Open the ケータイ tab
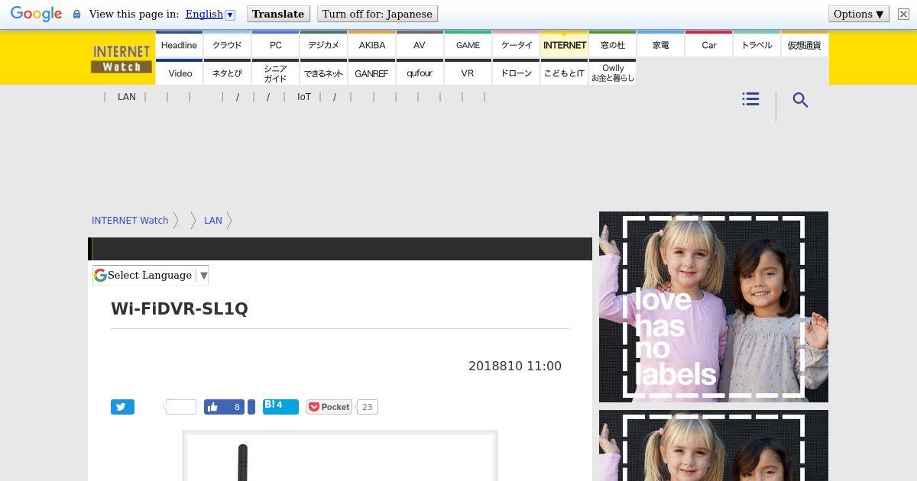Image resolution: width=917 pixels, height=481 pixels. tap(516, 44)
